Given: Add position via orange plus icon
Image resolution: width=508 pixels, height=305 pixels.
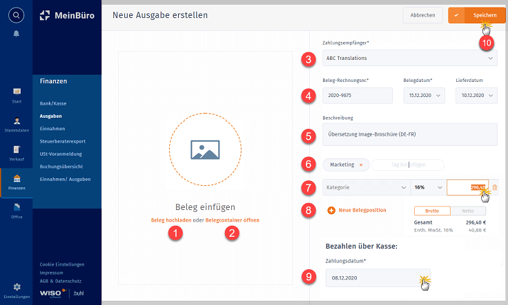Looking at the screenshot, I should (331, 211).
